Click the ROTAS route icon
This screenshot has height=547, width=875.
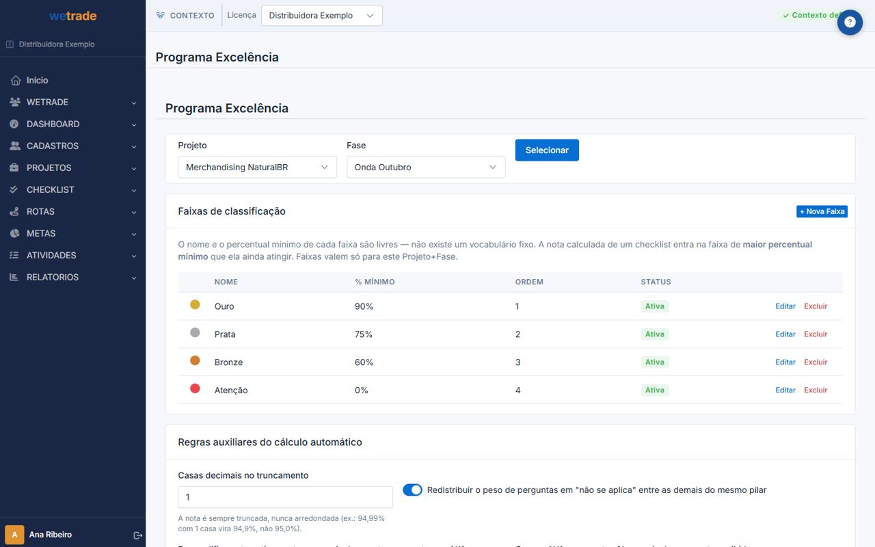[x=14, y=211]
